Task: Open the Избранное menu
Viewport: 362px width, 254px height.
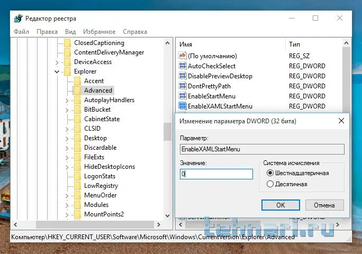Action: pos(99,32)
